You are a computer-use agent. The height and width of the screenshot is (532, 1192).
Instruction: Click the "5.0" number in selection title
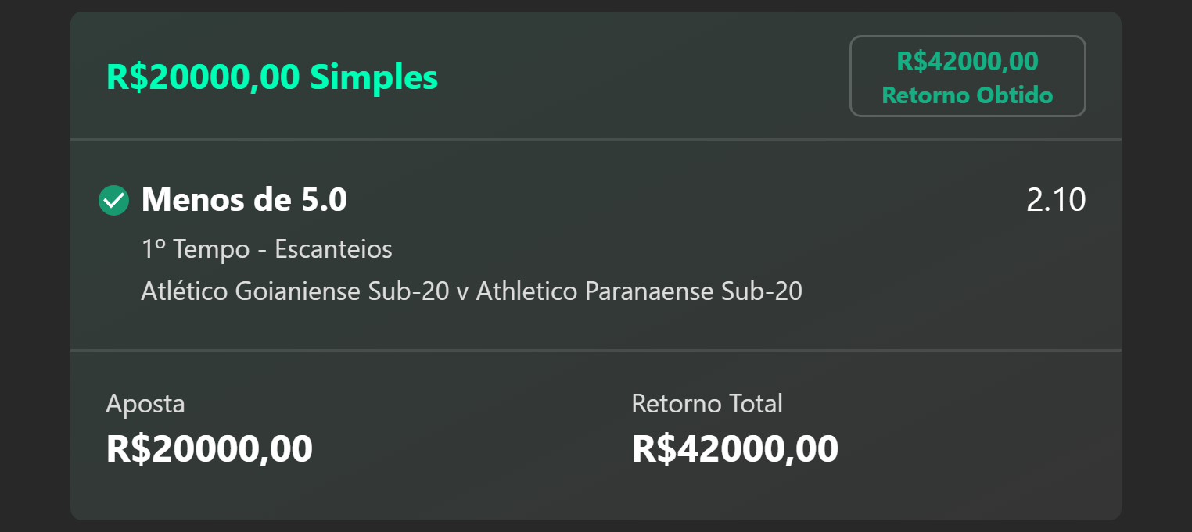324,201
